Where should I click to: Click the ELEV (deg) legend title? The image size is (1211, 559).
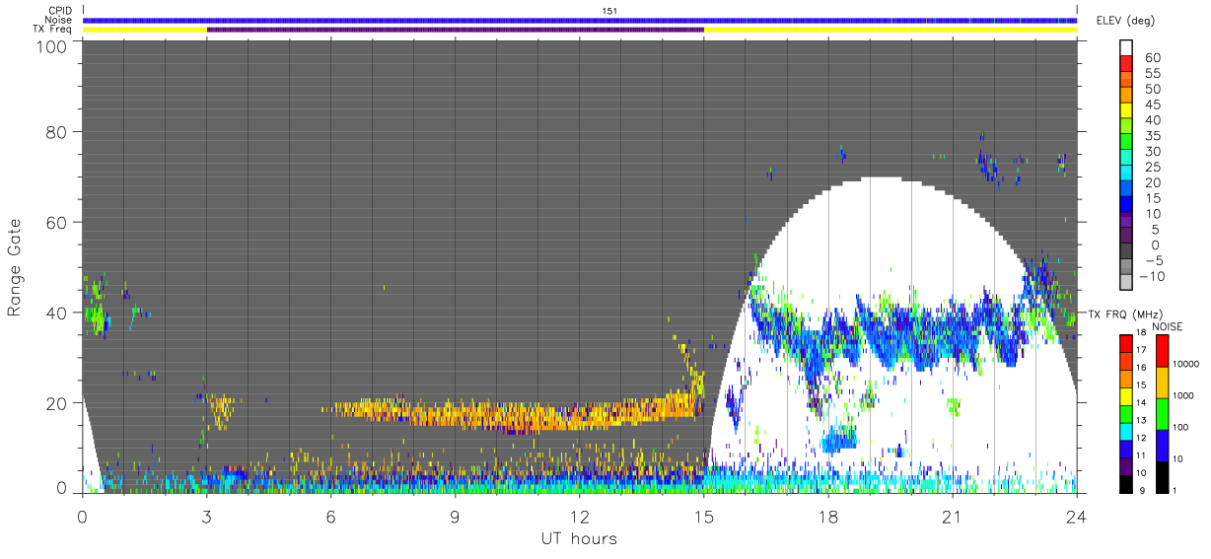point(1126,21)
